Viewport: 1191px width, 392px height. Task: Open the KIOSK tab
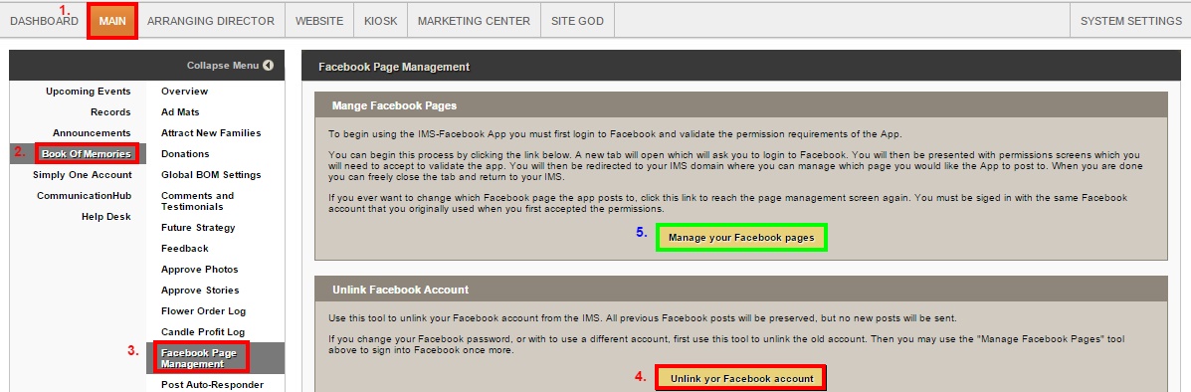pos(380,21)
